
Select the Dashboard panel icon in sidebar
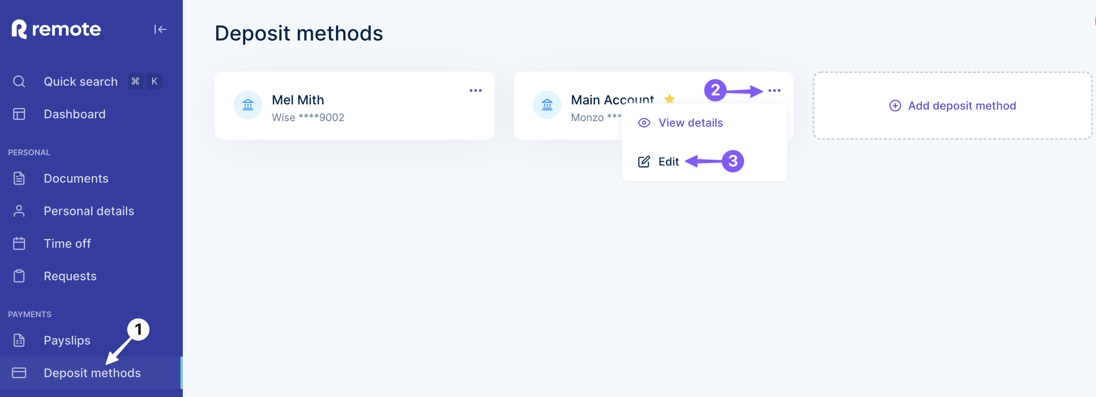tap(19, 114)
